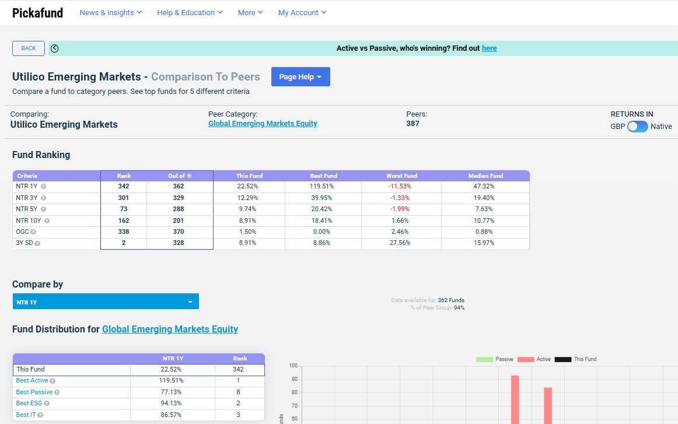Click the Criteria column header
The width and height of the screenshot is (678, 424).
[x=27, y=176]
